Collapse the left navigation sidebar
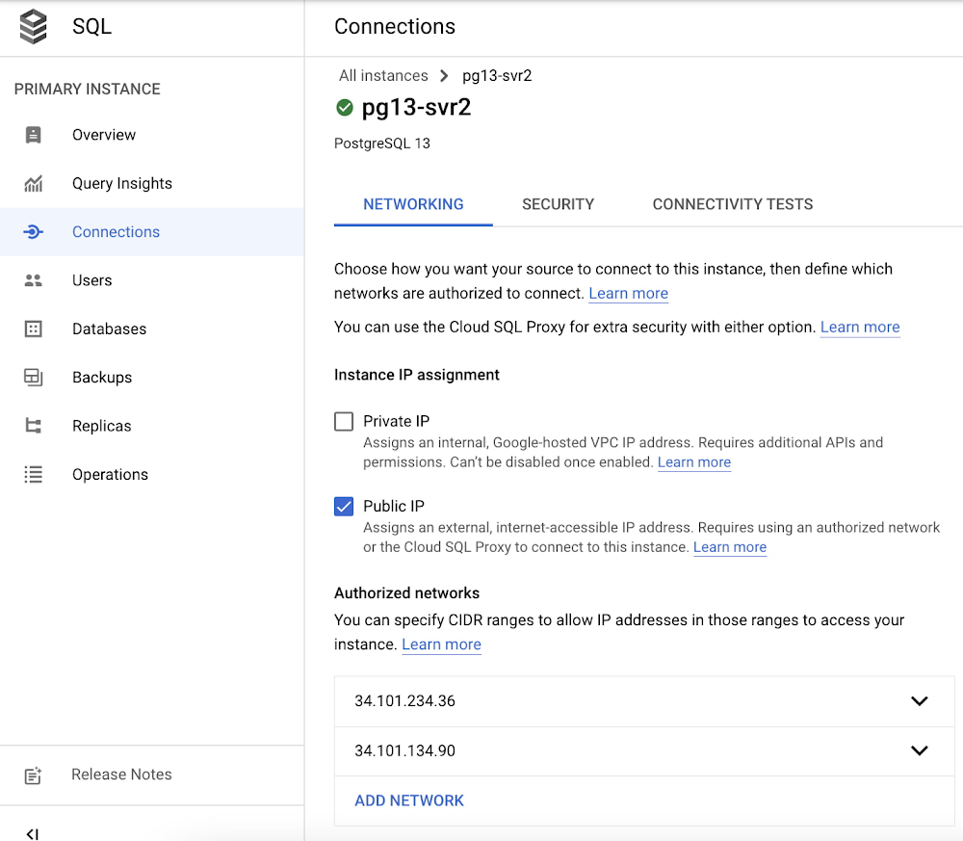The image size is (963, 841). (32, 833)
